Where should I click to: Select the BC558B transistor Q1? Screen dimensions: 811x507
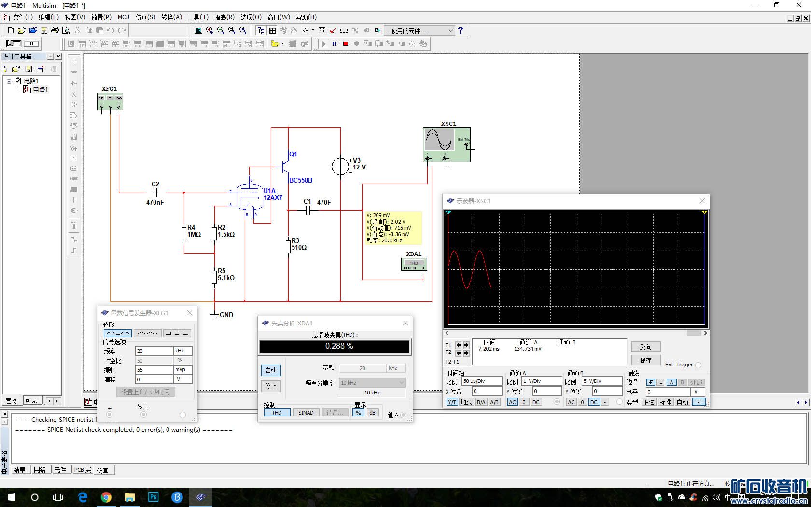(x=285, y=167)
